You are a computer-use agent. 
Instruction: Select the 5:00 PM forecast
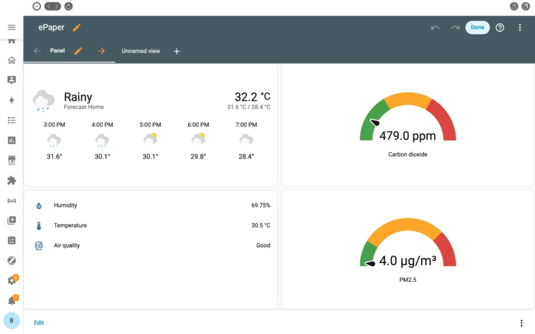150,140
